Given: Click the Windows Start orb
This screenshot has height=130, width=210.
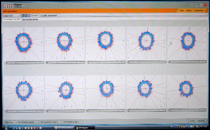Looking at the screenshot, I should click(6, 128).
